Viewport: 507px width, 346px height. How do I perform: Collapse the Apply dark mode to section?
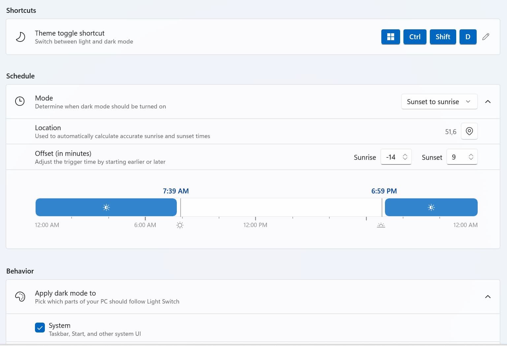coord(488,296)
